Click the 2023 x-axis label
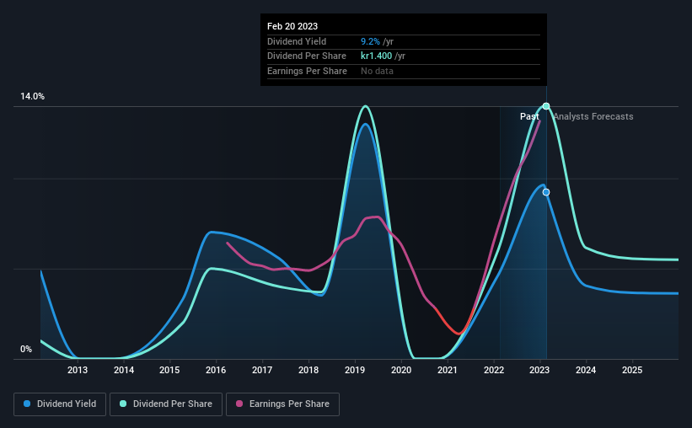Screen dimensions: 692x428 (539, 370)
